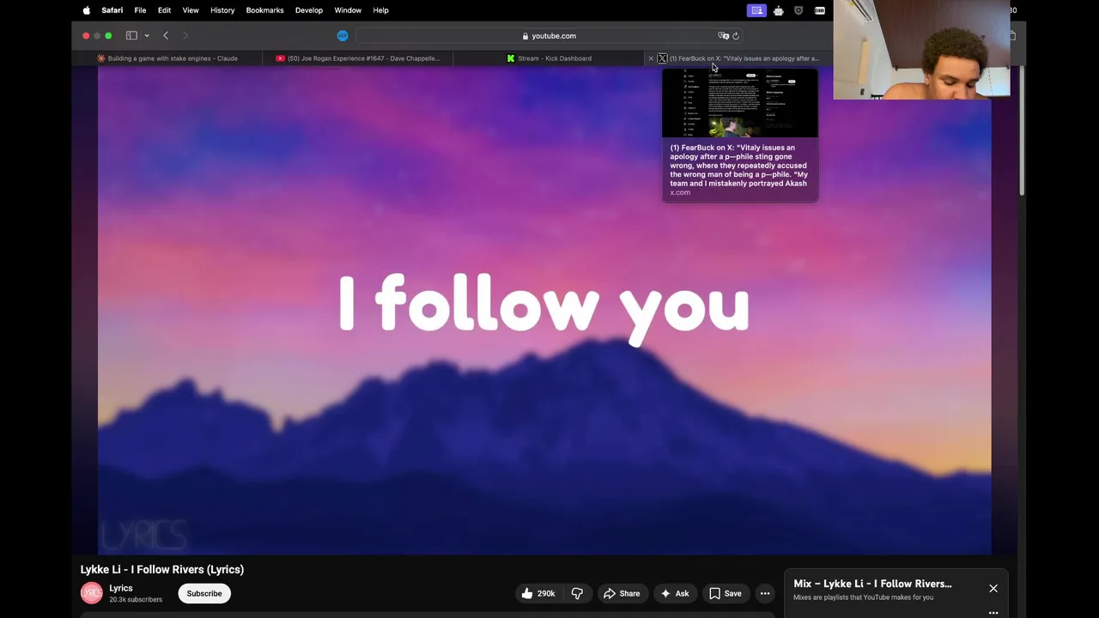The width and height of the screenshot is (1099, 618).
Task: Click the video title Lykke Li - I Follow Rivers
Action: (162, 569)
